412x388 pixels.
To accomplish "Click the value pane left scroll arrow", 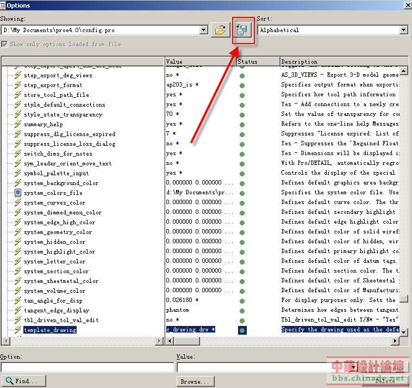I will [170, 341].
